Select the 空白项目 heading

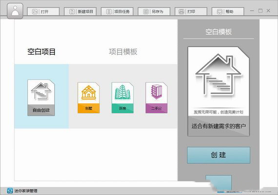(x=41, y=52)
